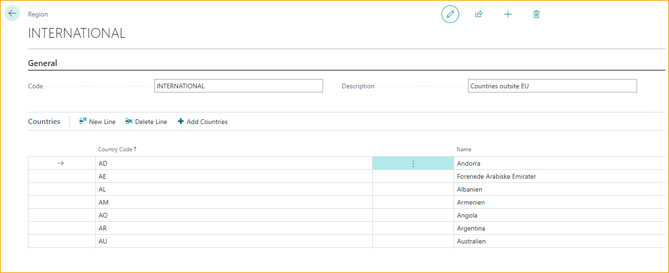Screen dimensions: 669x273
Task: Open the three-dot menu on Andorra row
Action: point(413,164)
